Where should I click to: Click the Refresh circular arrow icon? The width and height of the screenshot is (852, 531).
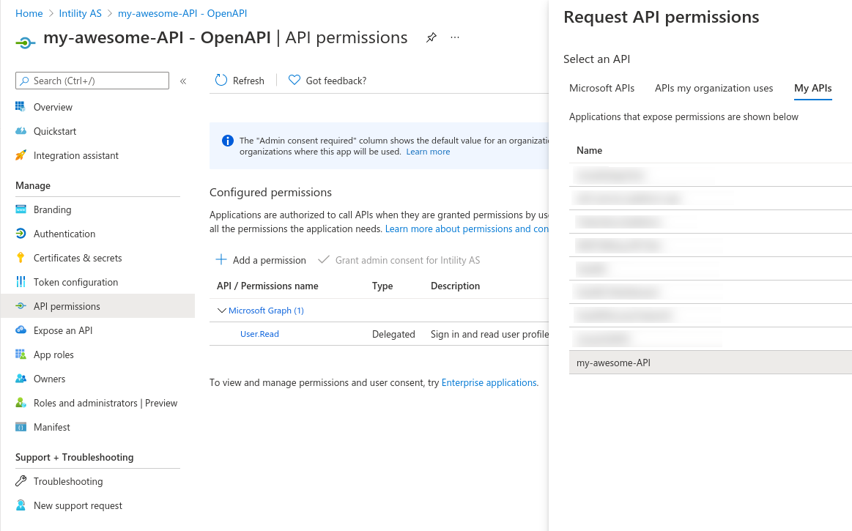point(221,81)
